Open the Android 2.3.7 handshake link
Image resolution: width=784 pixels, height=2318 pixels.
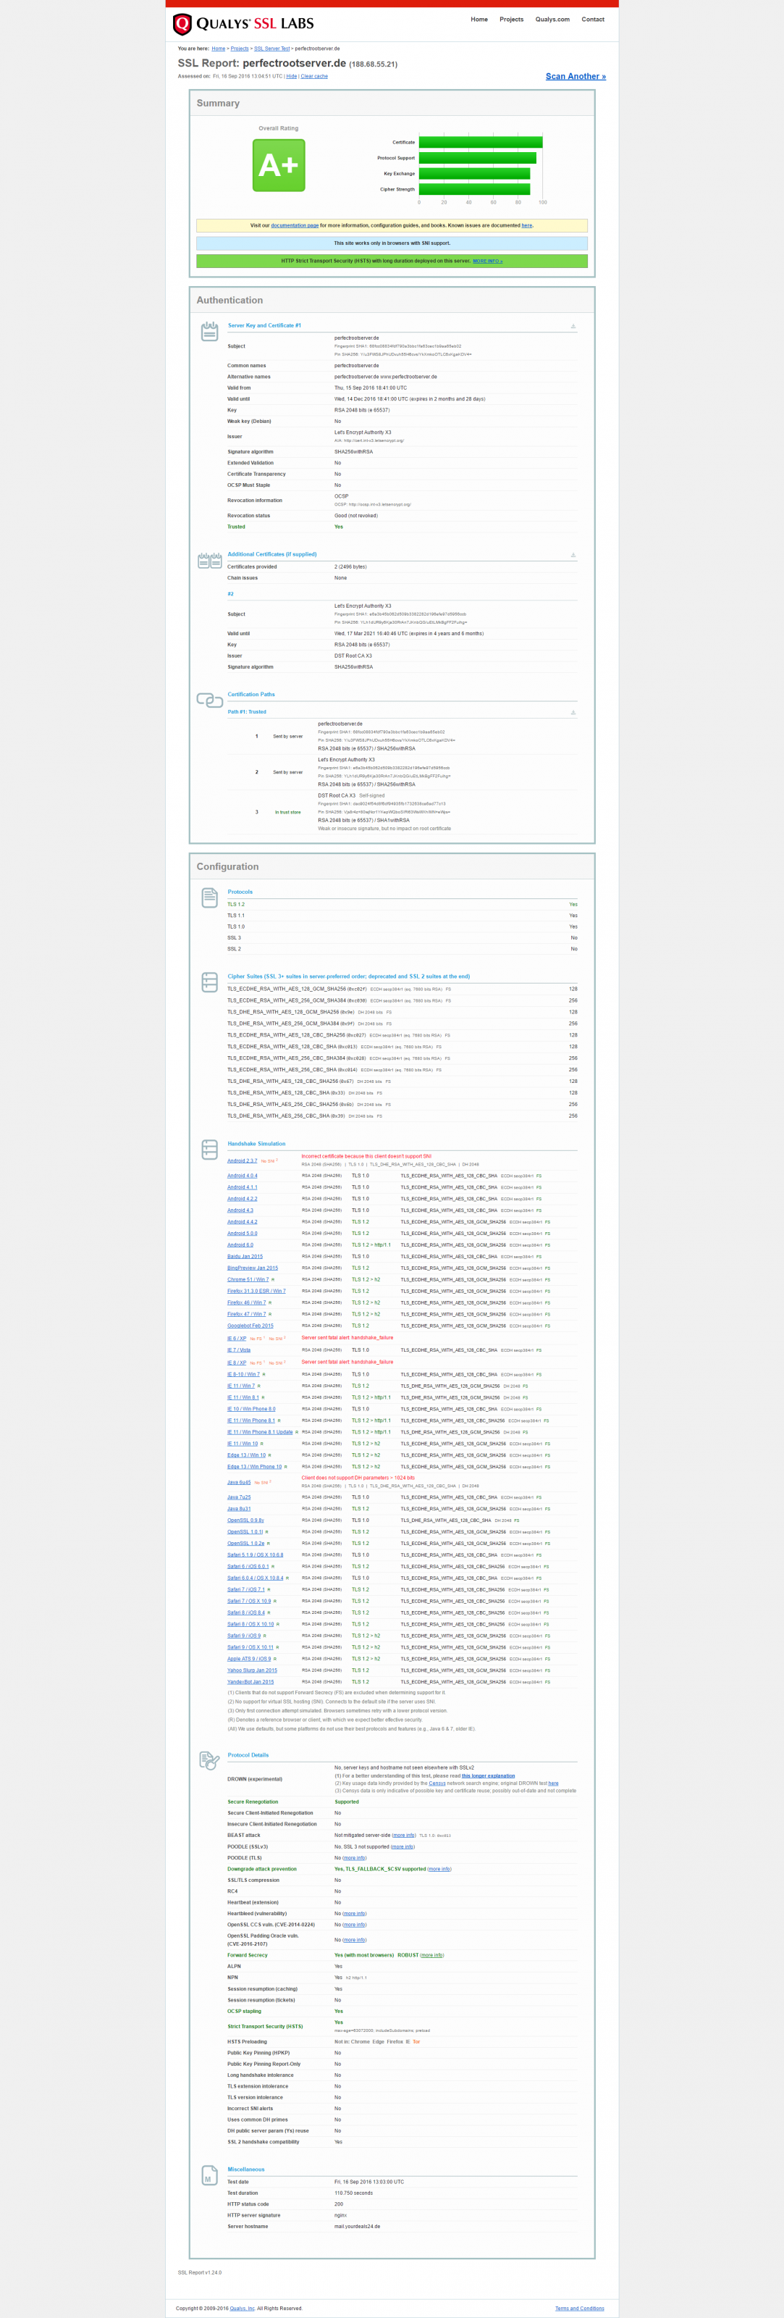242,1160
